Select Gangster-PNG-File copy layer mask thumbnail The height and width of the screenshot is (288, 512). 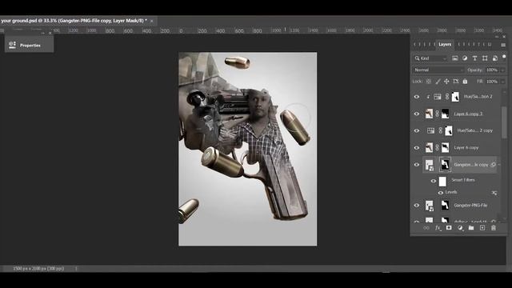pyautogui.click(x=445, y=165)
